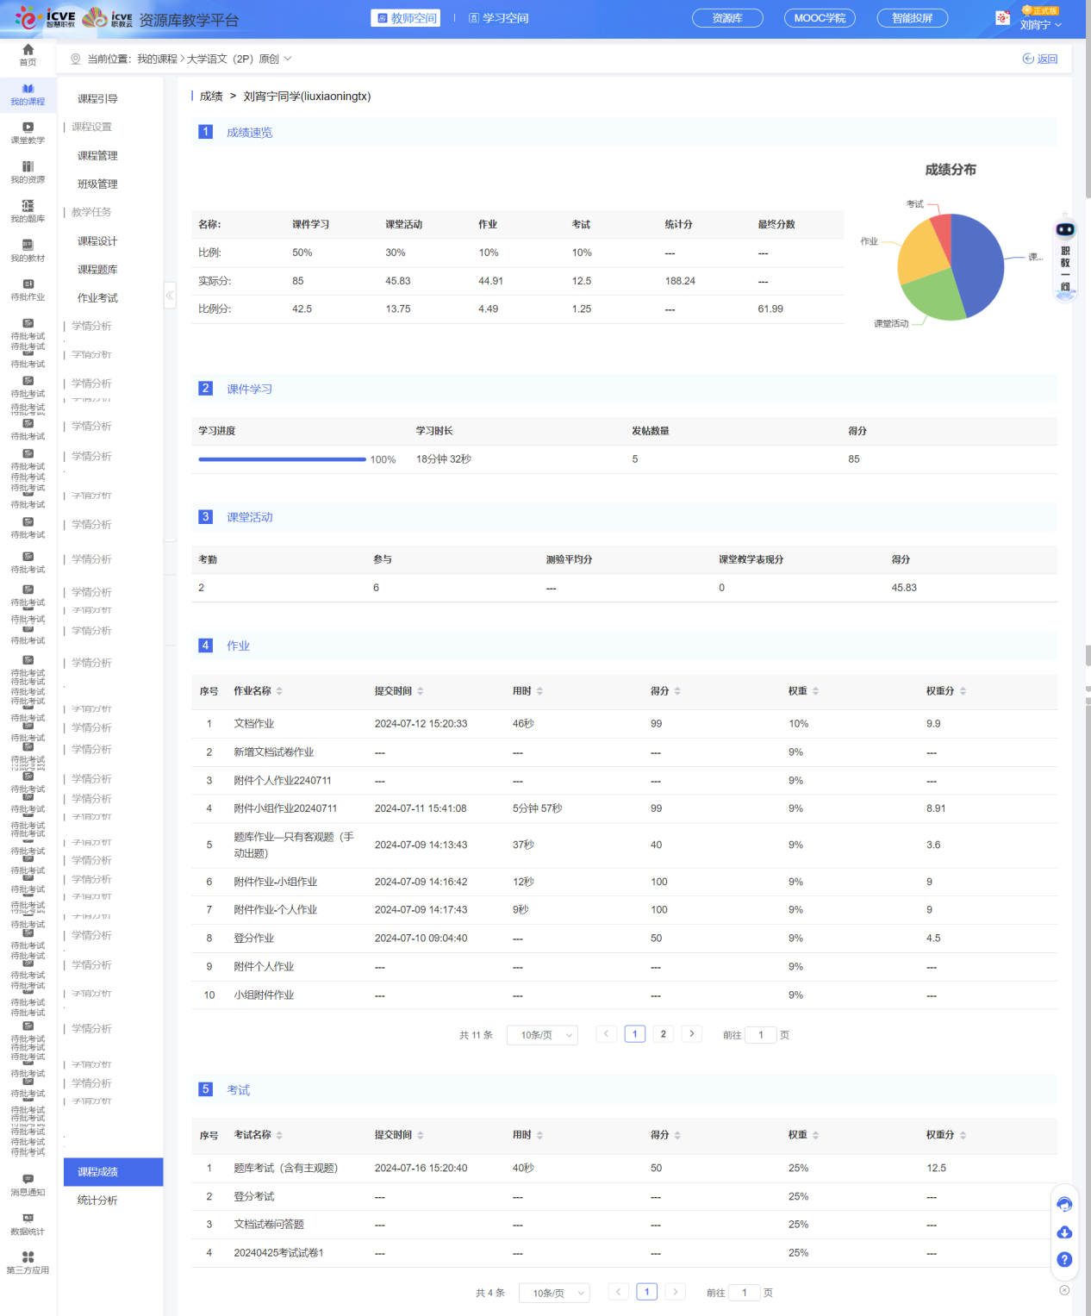Expand the 刘宵宁 user account menu
Image resolution: width=1091 pixels, height=1316 pixels.
1040,25
